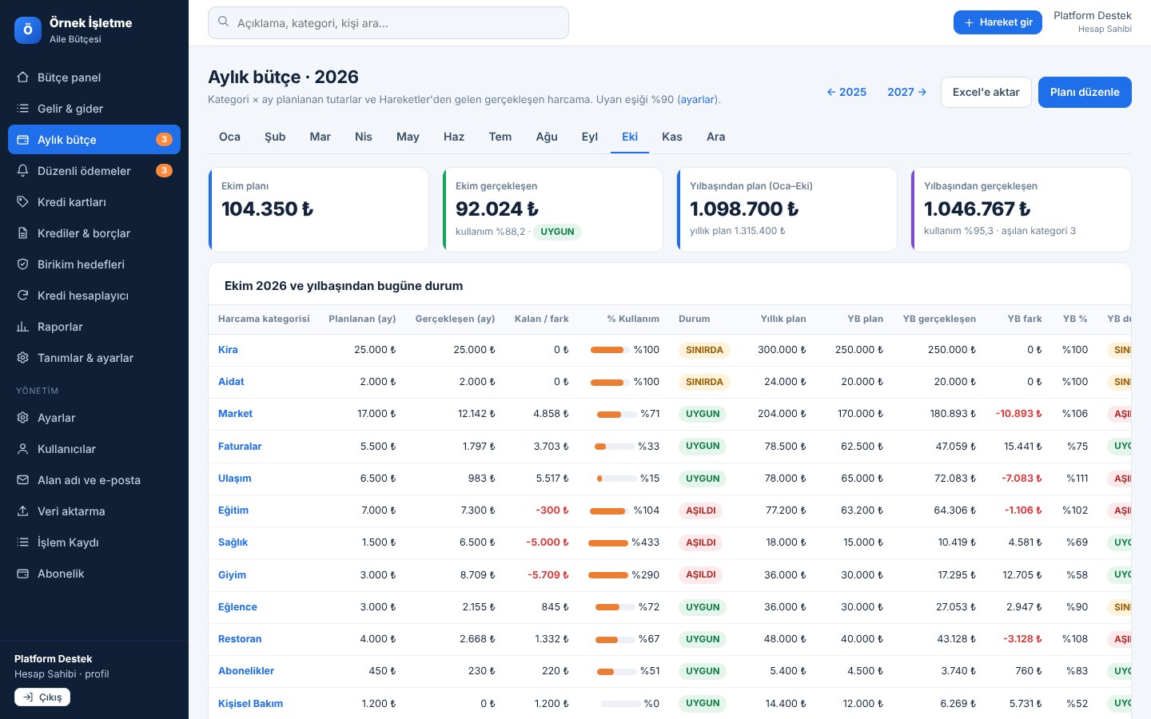Click the Planı düzenle button

1085,92
